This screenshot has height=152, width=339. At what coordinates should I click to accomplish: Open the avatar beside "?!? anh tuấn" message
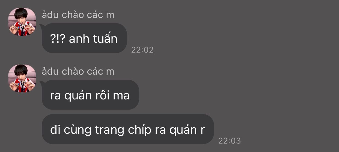tap(22, 22)
